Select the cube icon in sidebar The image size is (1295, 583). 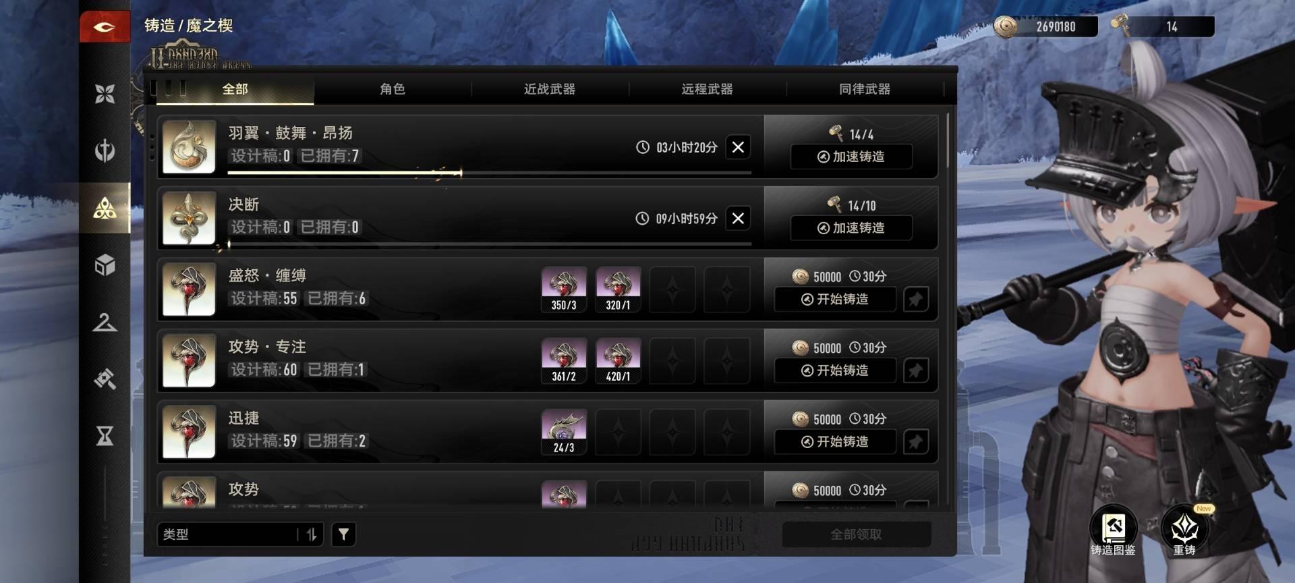point(105,265)
